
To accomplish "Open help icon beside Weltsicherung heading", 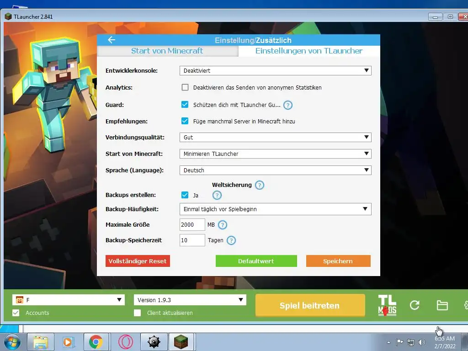I will click(x=260, y=185).
